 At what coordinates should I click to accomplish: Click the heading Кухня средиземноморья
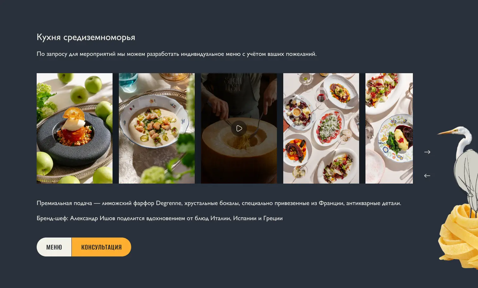86,37
